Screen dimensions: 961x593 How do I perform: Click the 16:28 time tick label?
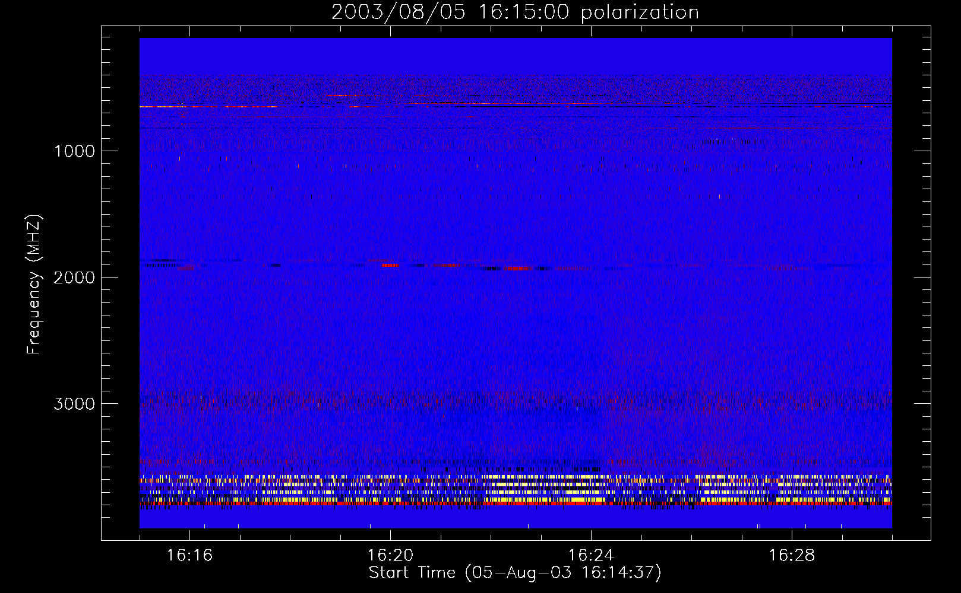click(792, 556)
